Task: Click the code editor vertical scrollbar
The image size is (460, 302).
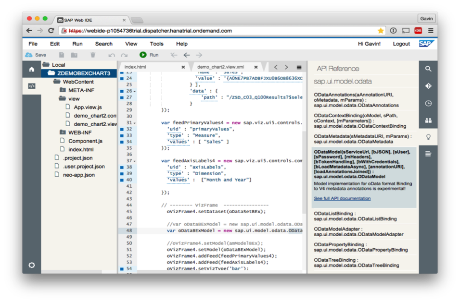Action: [x=304, y=173]
